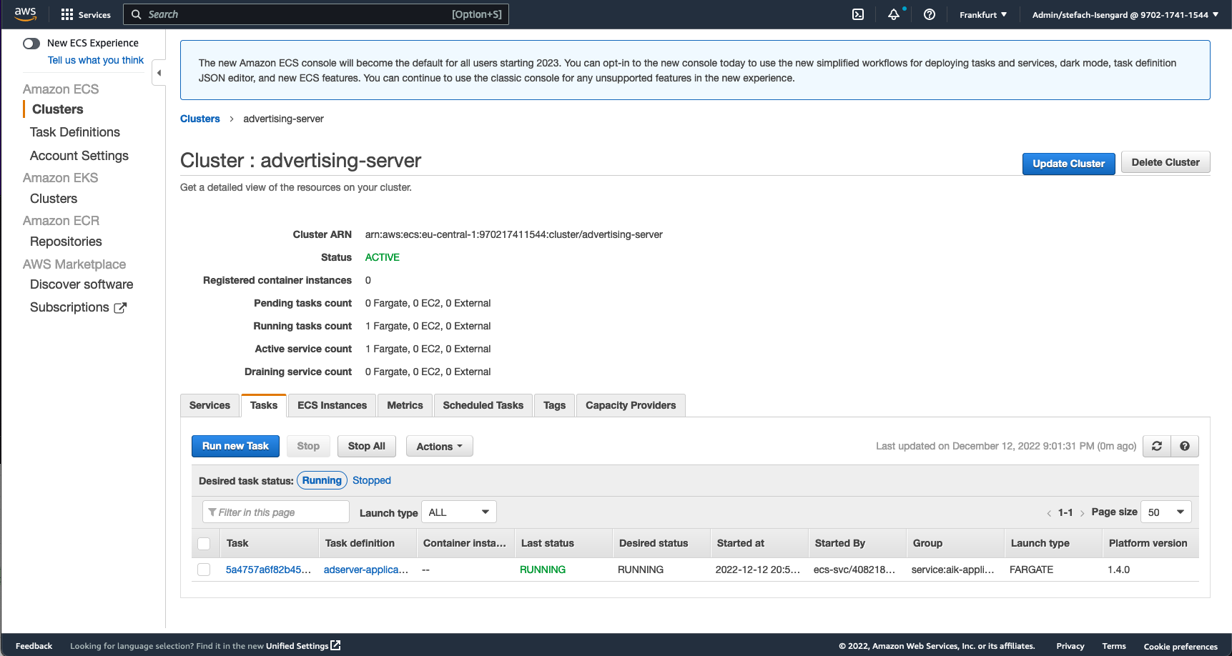Toggle New ECS Experience switch
Screen dimensions: 1232x656
click(31, 44)
